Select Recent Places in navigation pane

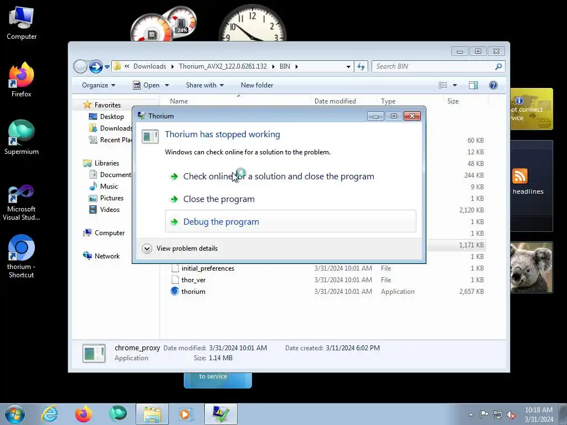click(111, 140)
